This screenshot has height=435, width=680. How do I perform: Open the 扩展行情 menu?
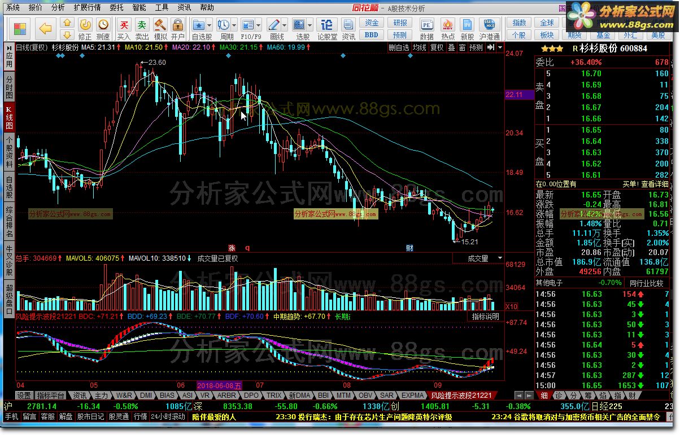87,7
